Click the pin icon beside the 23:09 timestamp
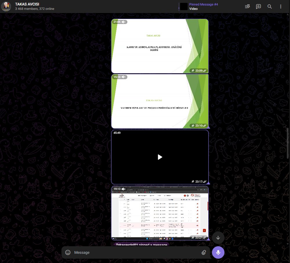The width and height of the screenshot is (290, 263). 193,71
